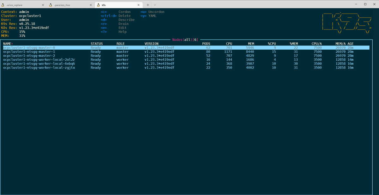
Task: Click the NAME column header
Action: tap(8, 44)
